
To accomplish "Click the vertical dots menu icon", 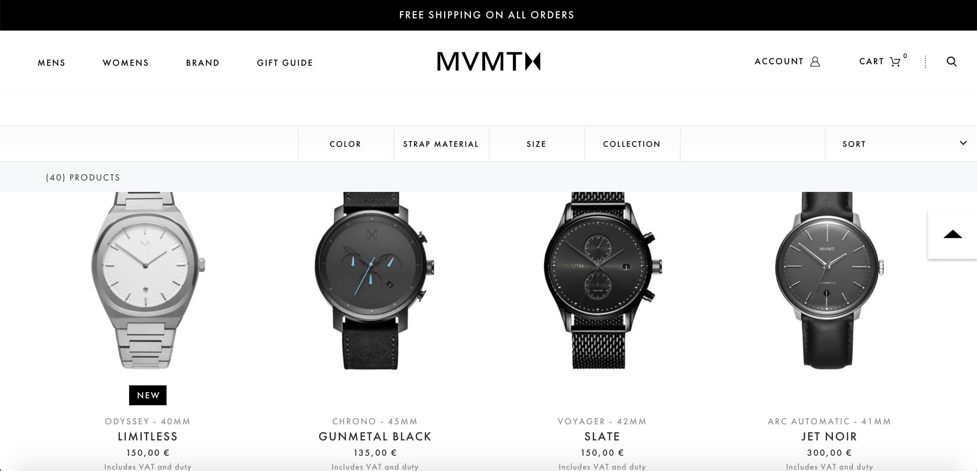I will [x=925, y=62].
